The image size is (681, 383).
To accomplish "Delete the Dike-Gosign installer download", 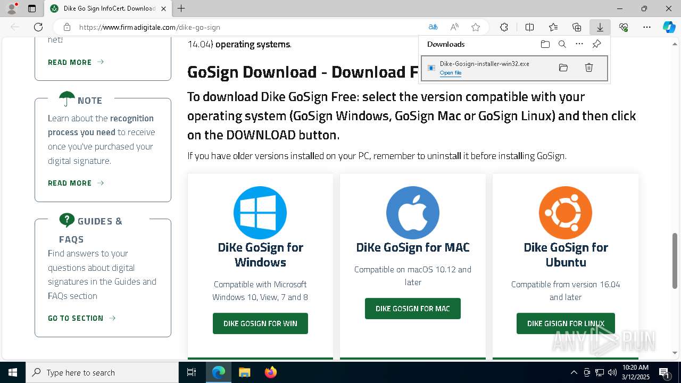I will tap(589, 68).
